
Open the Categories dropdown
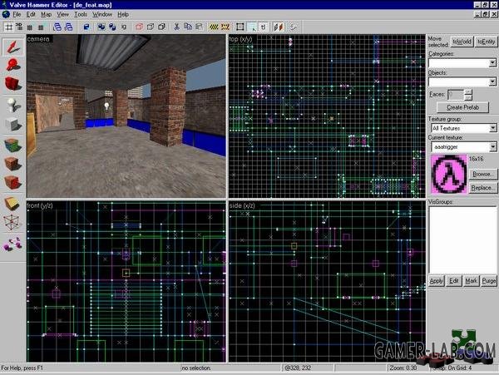pos(492,62)
